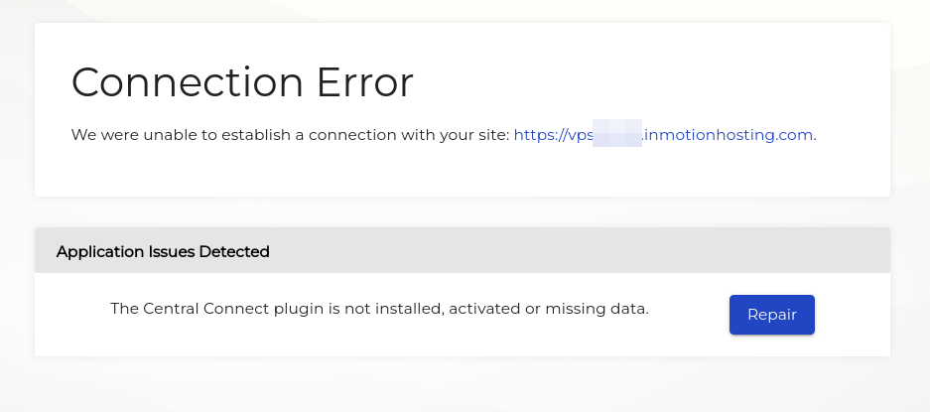Click the "https://vps" start of the link
Screen dimensions: 930x412
552,134
